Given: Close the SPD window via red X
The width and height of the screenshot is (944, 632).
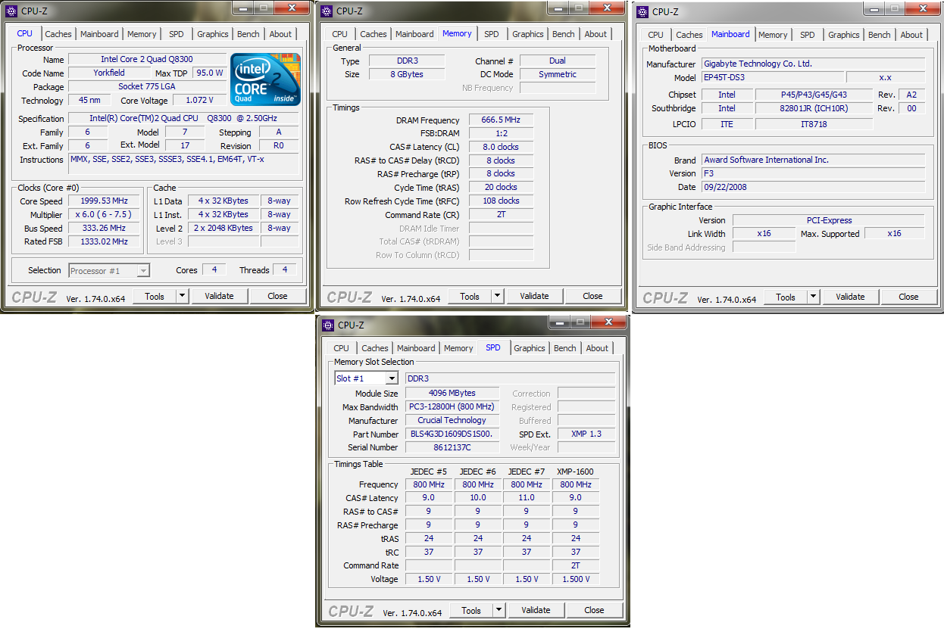Looking at the screenshot, I should [608, 322].
